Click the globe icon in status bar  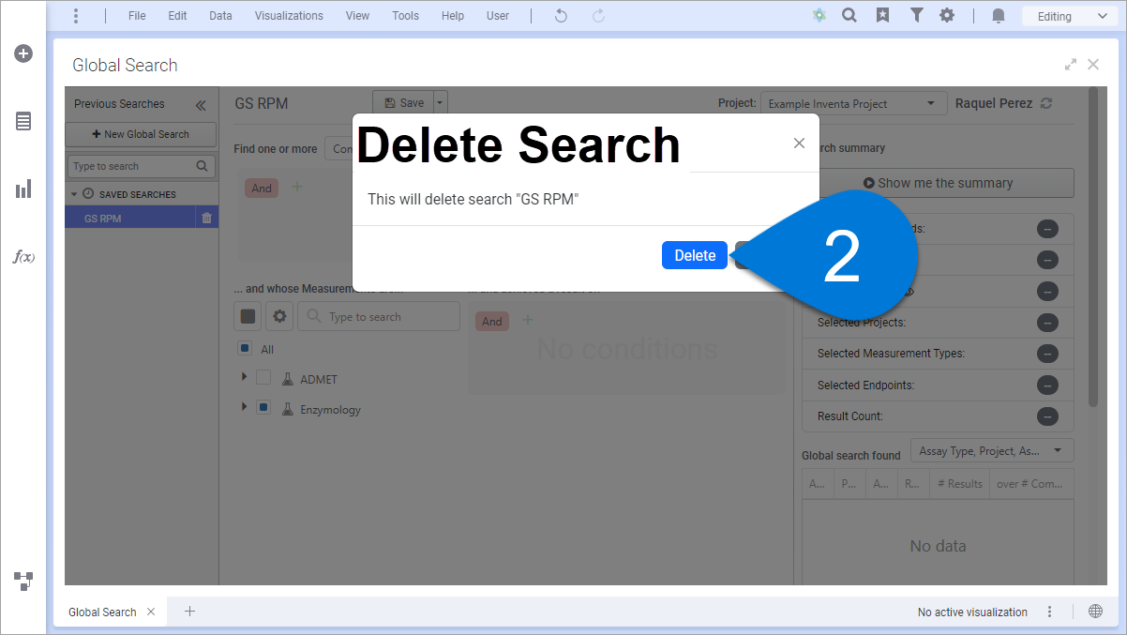point(1095,612)
